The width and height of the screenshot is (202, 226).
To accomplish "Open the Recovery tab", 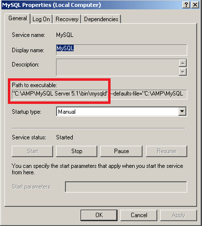I will pyautogui.click(x=67, y=19).
